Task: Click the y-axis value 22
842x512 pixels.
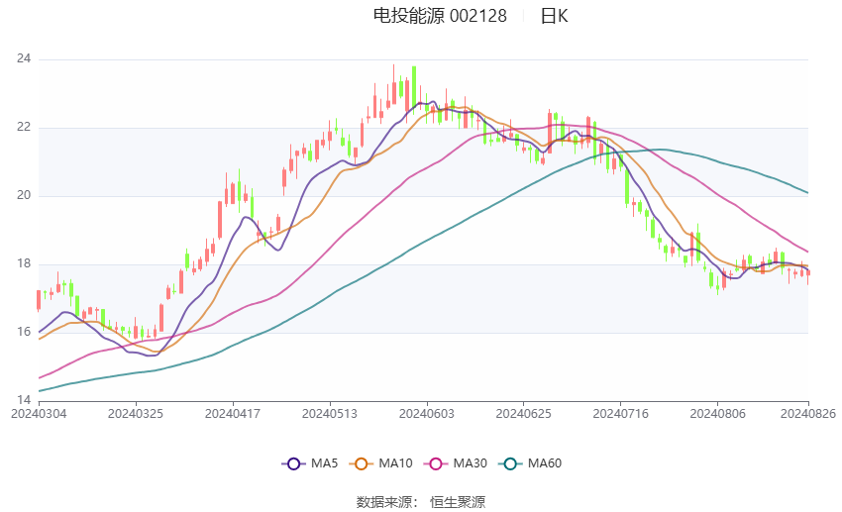Action: coord(24,127)
